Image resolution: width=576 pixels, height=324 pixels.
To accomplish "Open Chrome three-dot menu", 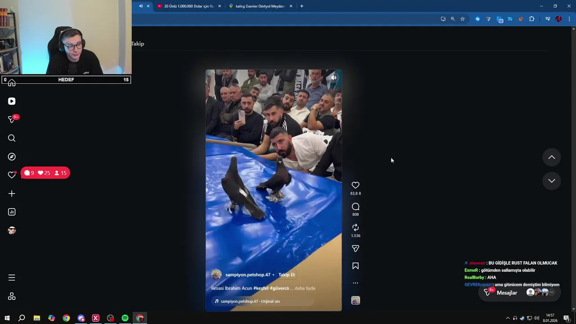I will point(569,19).
